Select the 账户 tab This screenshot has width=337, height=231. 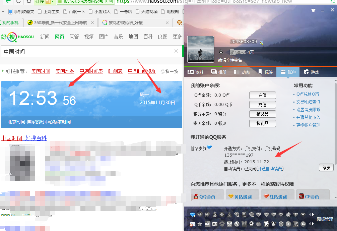point(288,72)
